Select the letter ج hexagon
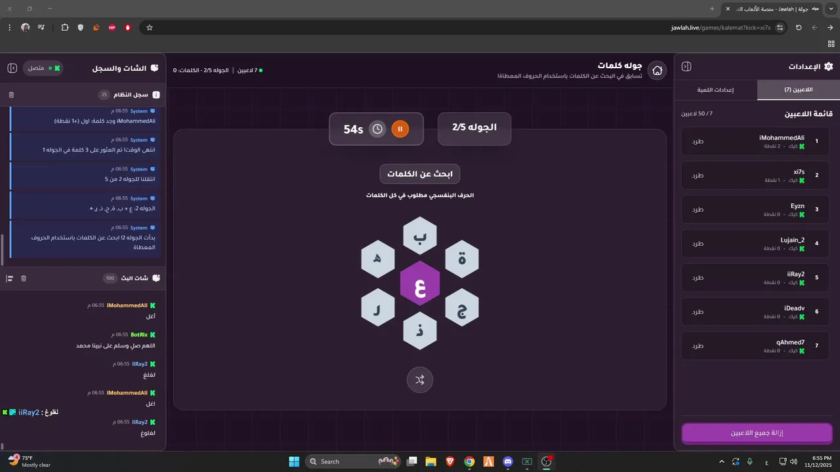 point(462,307)
